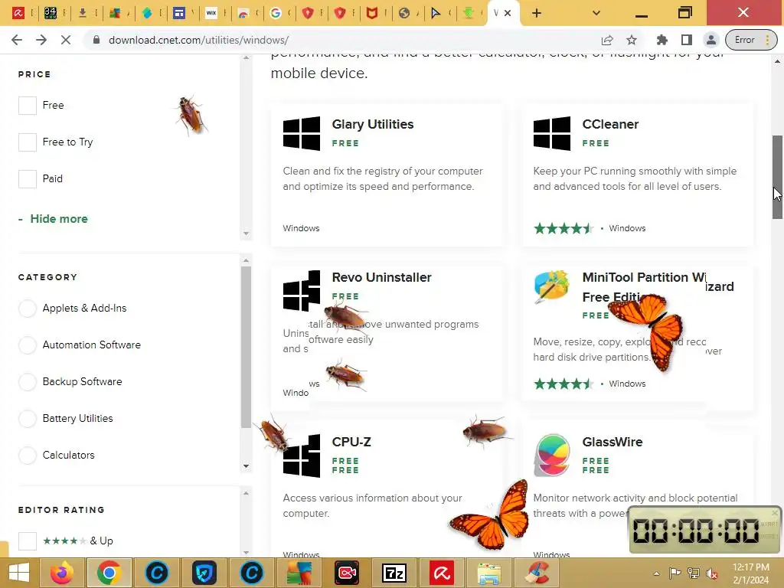Viewport: 784px width, 588px height.
Task: Open Chrome from the taskbar
Action: tap(109, 573)
